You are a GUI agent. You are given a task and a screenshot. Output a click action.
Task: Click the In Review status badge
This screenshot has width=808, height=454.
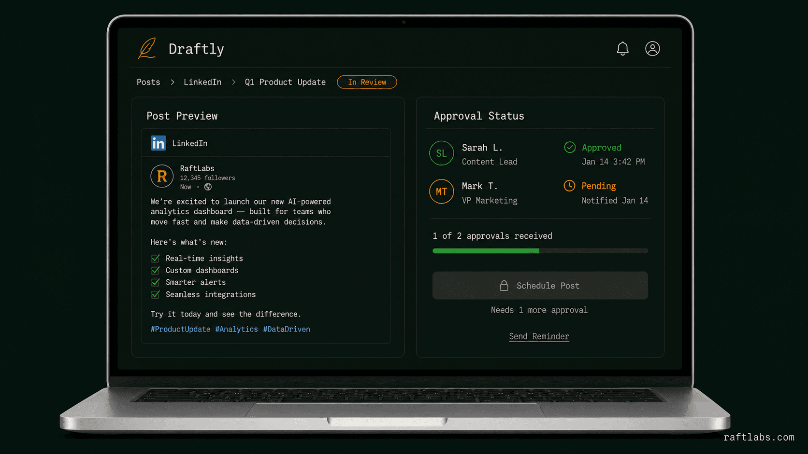(367, 82)
